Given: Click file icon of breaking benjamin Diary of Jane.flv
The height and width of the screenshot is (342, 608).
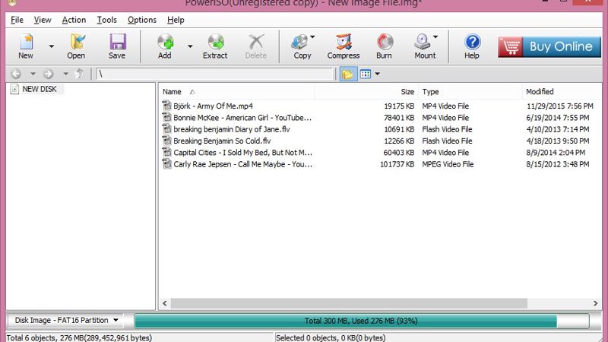Looking at the screenshot, I should [166, 128].
